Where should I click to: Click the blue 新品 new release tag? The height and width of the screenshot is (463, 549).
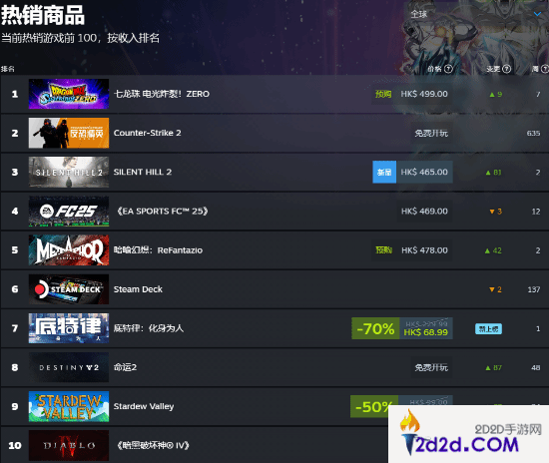[384, 173]
